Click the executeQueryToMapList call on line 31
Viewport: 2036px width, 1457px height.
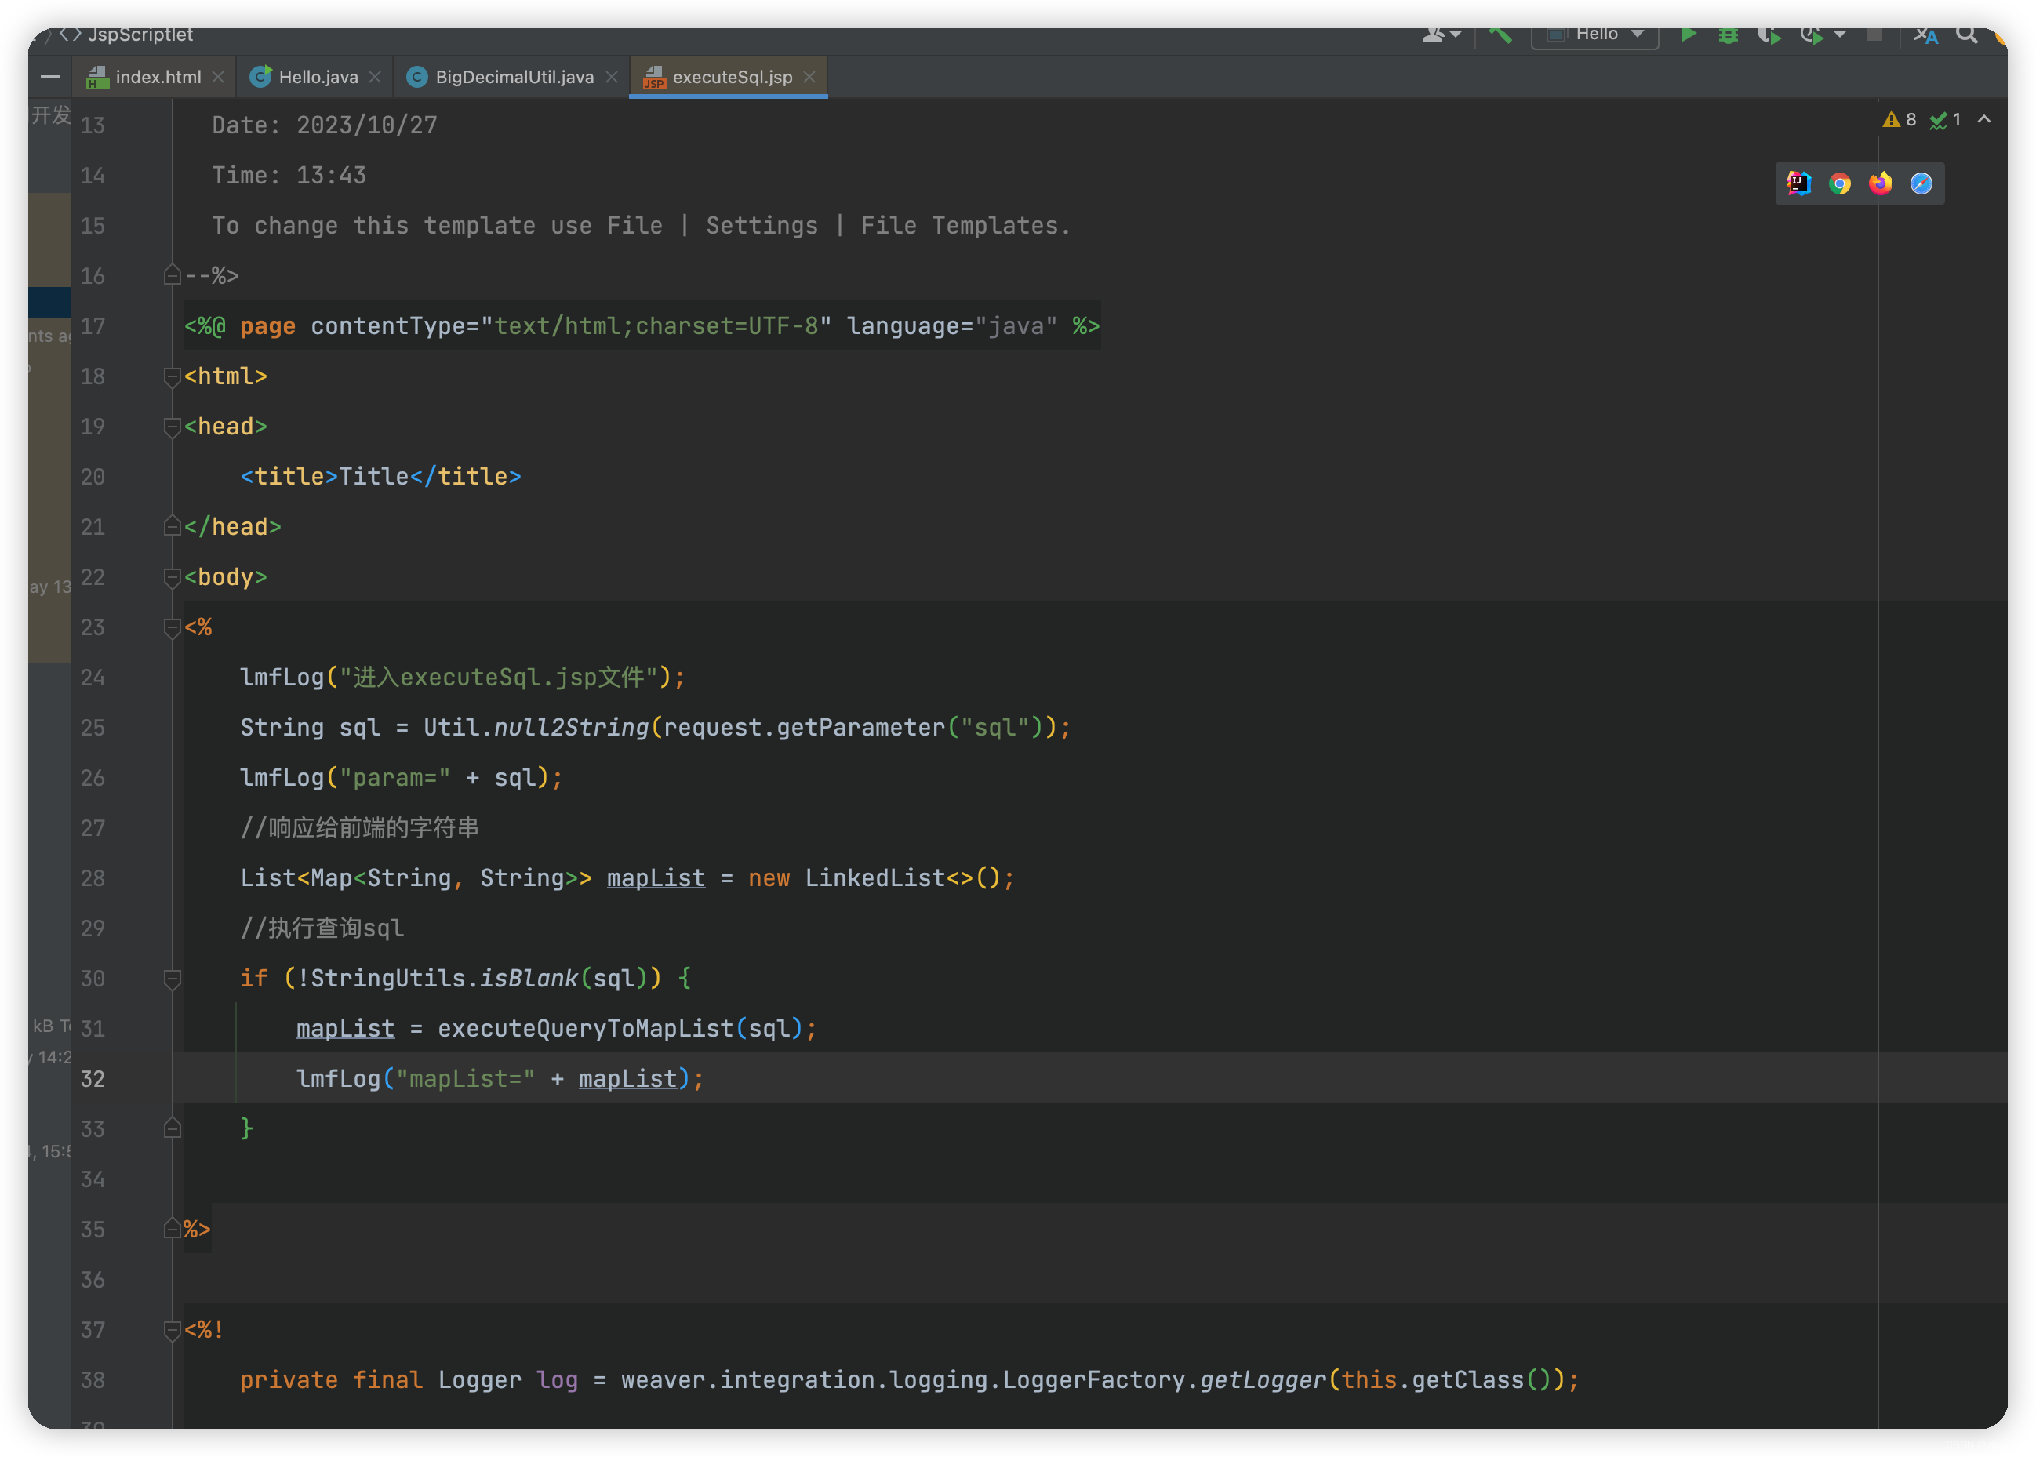586,1029
